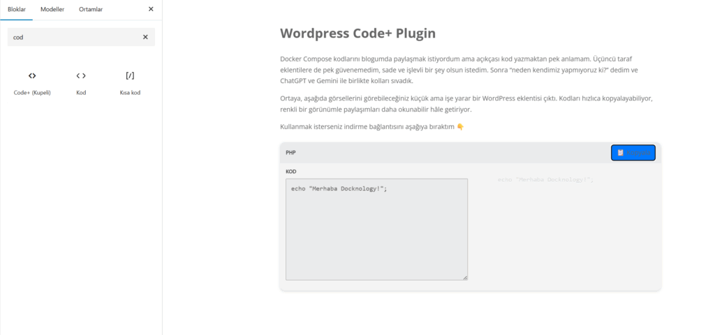Click the clipboard icon in Kopyala button
This screenshot has width=715, height=335.
tap(620, 153)
